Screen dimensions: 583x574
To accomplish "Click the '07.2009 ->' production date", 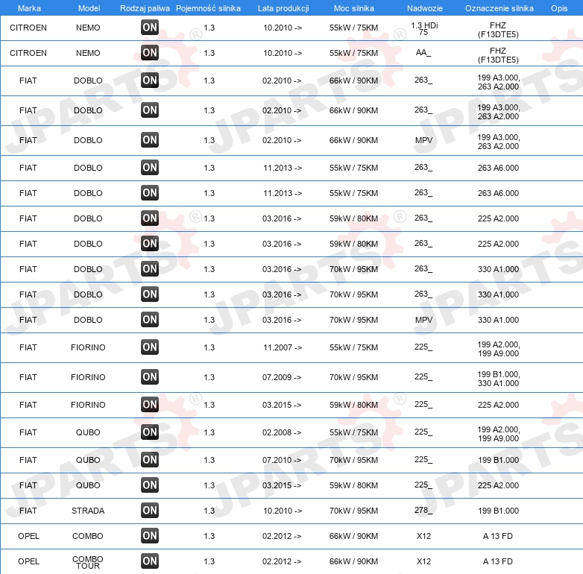I will coord(282,377).
